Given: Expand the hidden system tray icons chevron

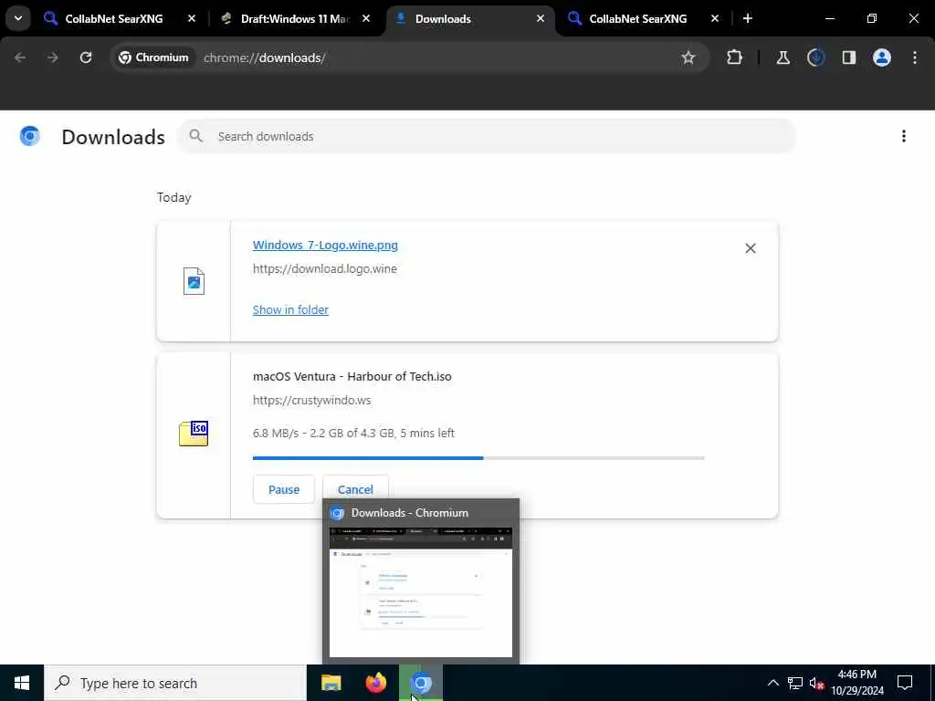Looking at the screenshot, I should [772, 683].
